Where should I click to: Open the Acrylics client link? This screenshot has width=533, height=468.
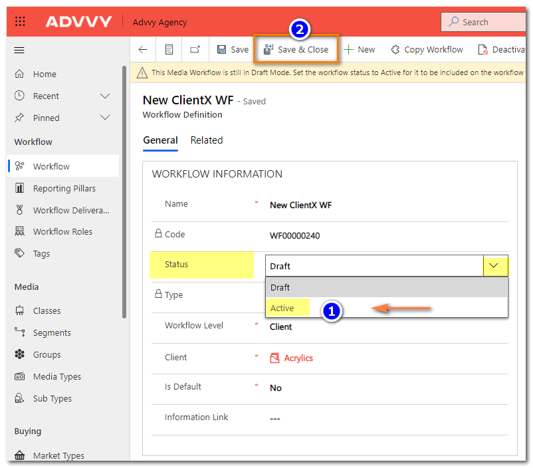tap(298, 358)
